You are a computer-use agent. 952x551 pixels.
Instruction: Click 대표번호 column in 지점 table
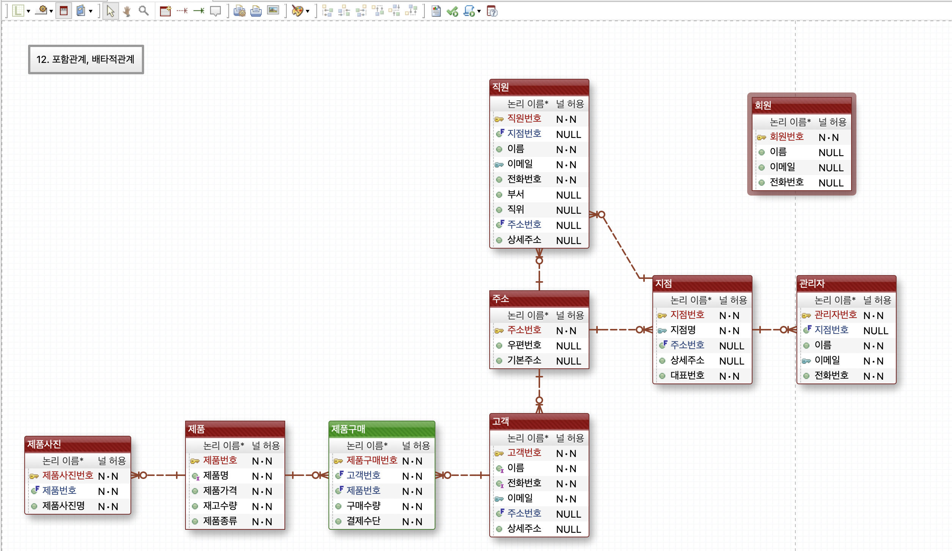click(702, 376)
